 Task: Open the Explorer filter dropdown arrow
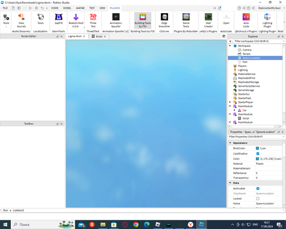283,41
